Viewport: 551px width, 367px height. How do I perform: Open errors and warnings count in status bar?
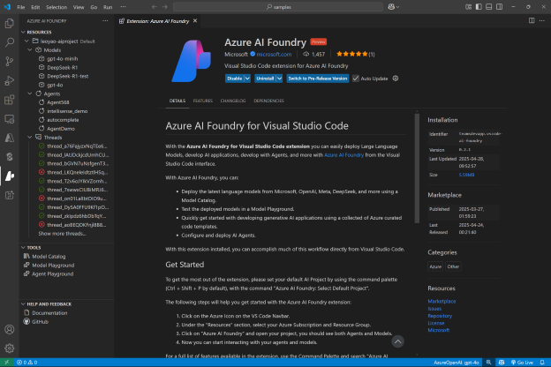[x=26, y=363]
